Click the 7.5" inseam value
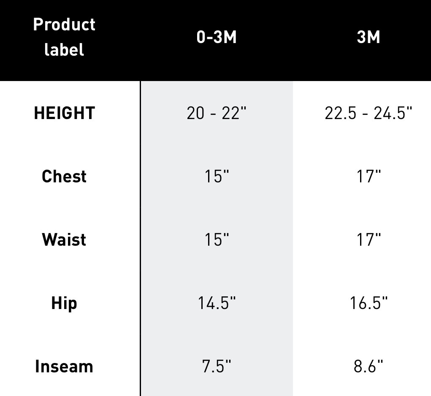The height and width of the screenshot is (396, 431). (x=217, y=366)
